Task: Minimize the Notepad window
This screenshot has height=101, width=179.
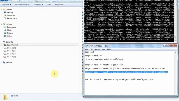Action: [x=165, y=45]
